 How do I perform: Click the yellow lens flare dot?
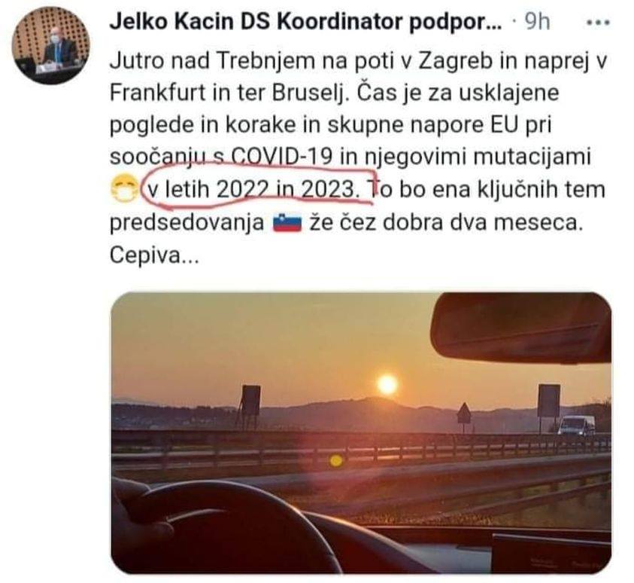tap(335, 460)
